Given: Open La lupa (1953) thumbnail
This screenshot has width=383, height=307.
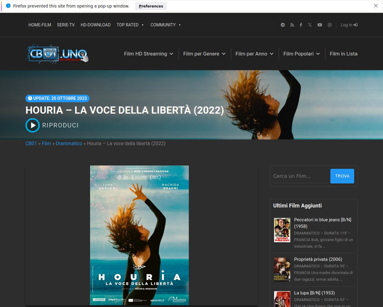Looking at the screenshot, I should (x=282, y=299).
